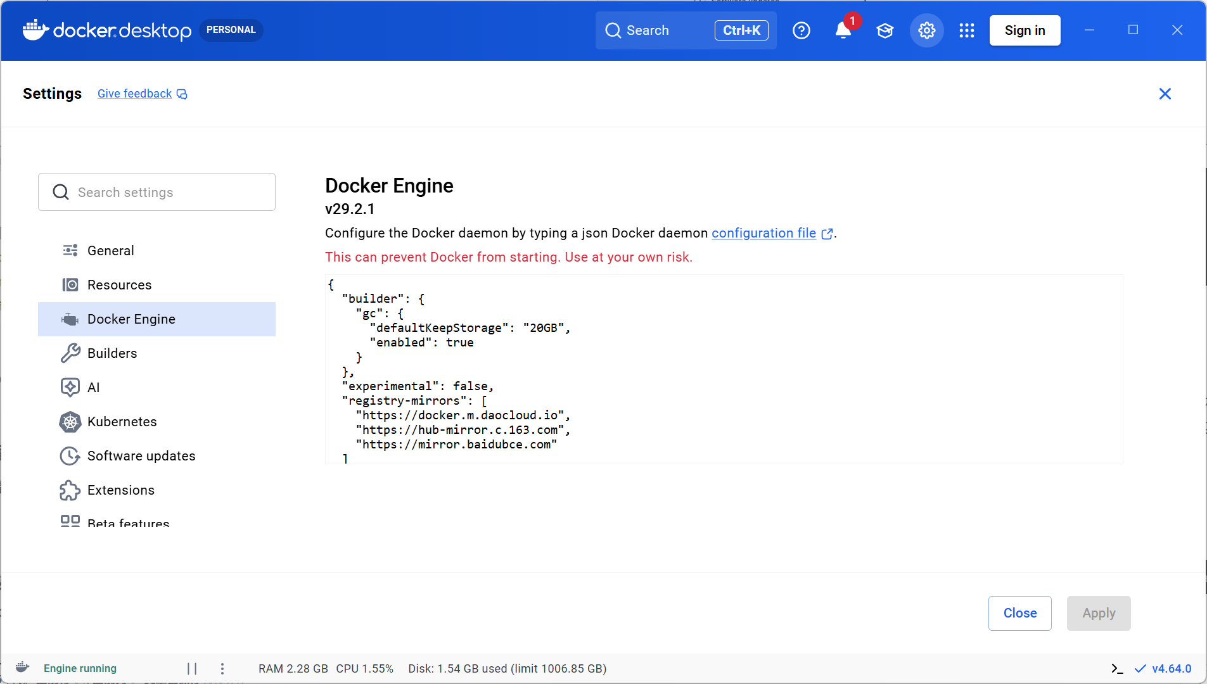
Task: Click the checkmark update status icon
Action: tap(1140, 669)
